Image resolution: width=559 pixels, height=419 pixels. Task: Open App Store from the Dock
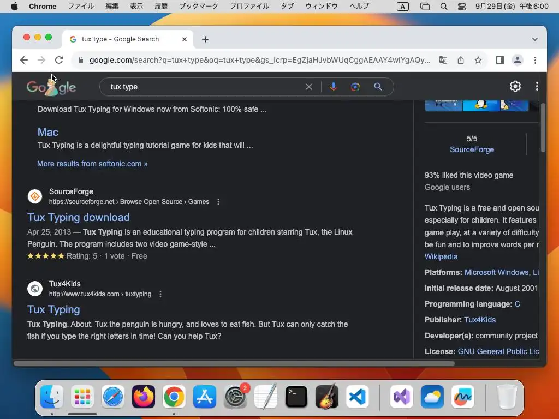tap(205, 397)
